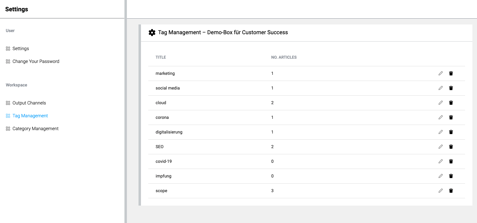477x223 pixels.
Task: Click the Settings panel heading
Action: point(17,9)
